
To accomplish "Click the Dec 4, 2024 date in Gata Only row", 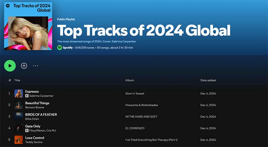I will coord(208,128).
